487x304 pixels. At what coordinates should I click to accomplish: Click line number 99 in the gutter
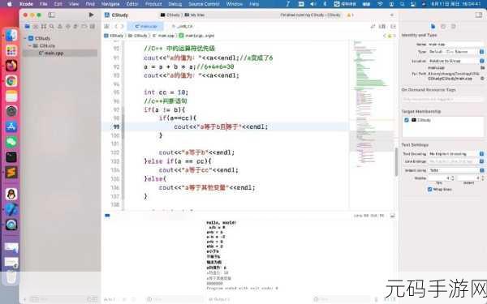[x=116, y=126]
